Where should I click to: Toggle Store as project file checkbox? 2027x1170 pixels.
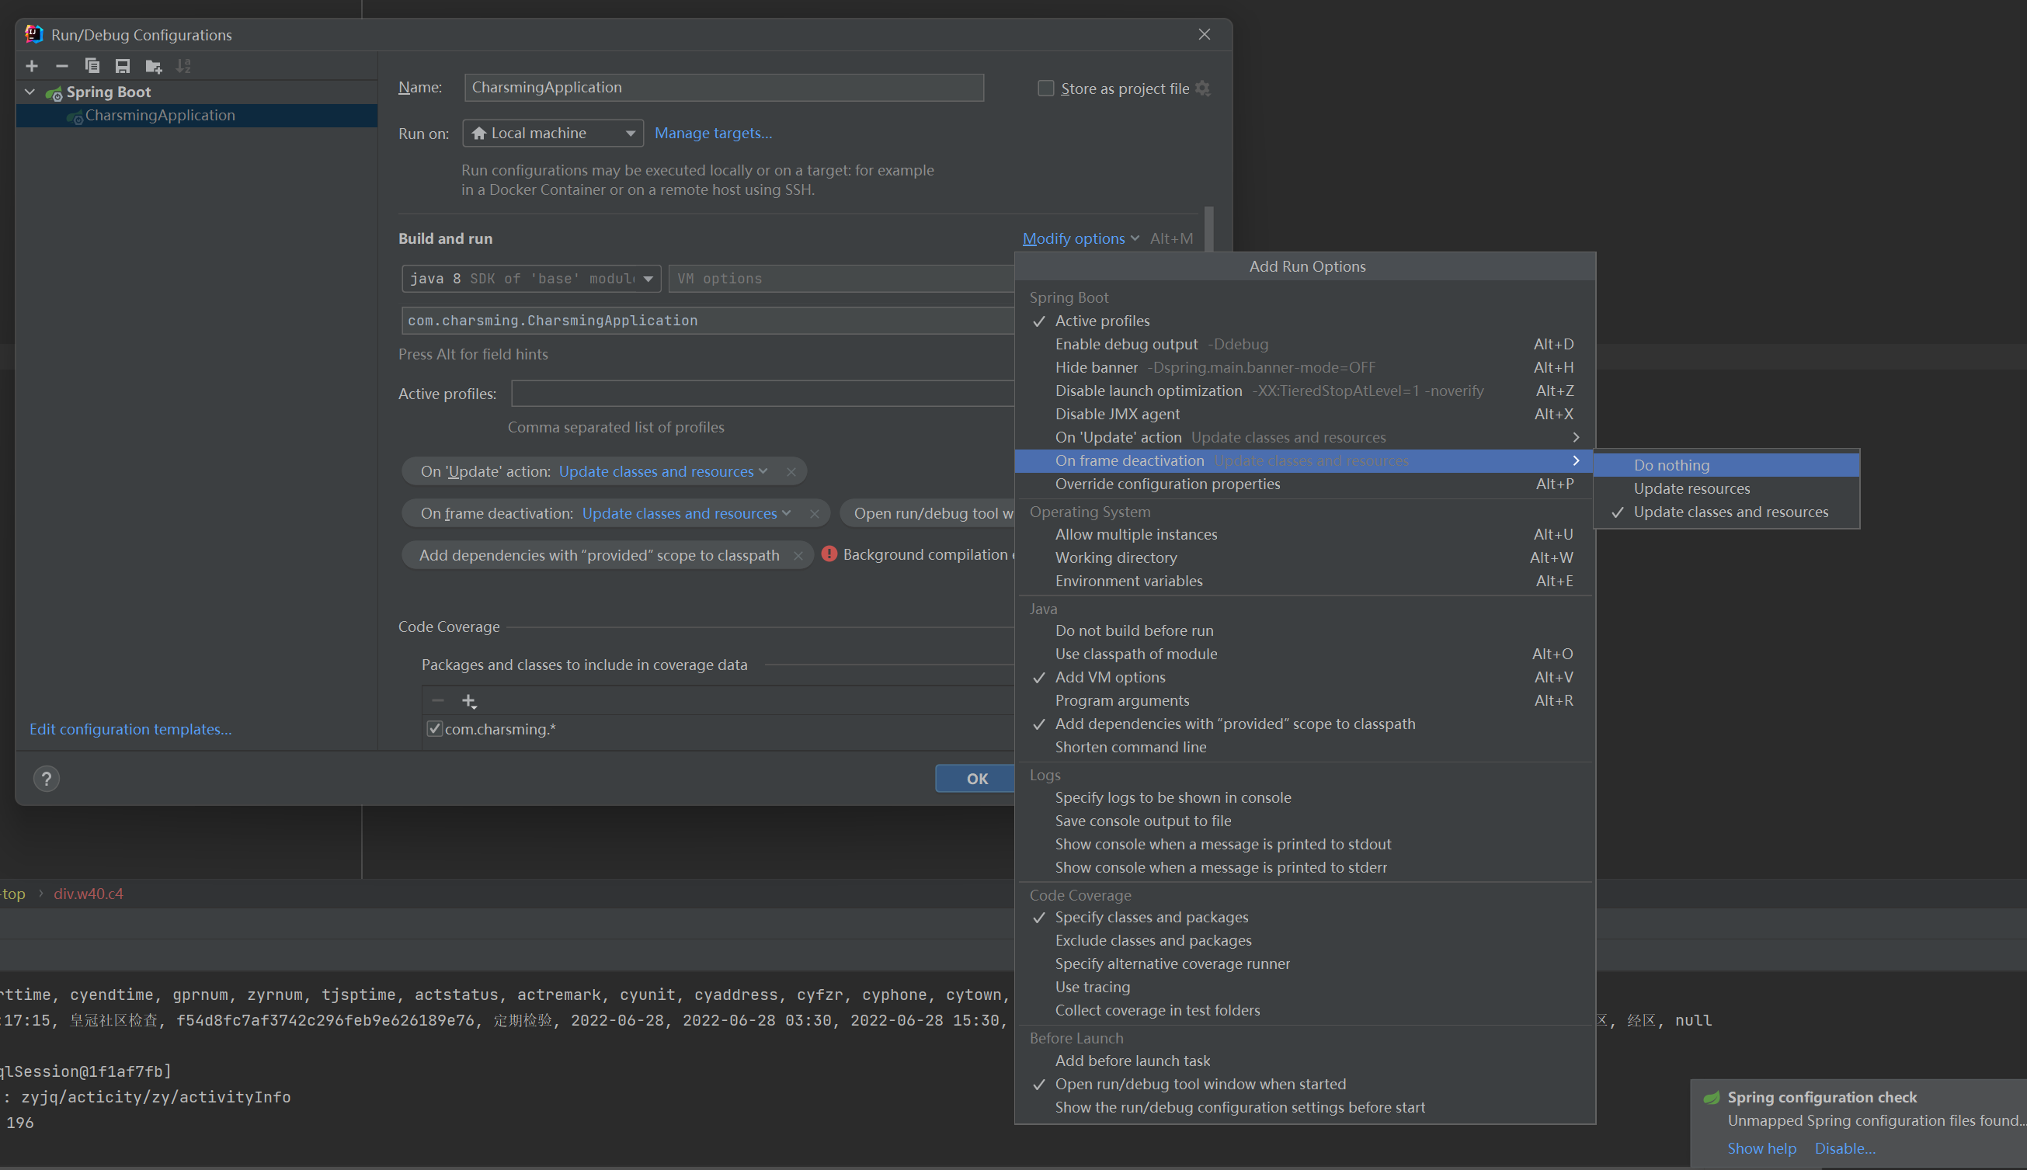(1045, 89)
